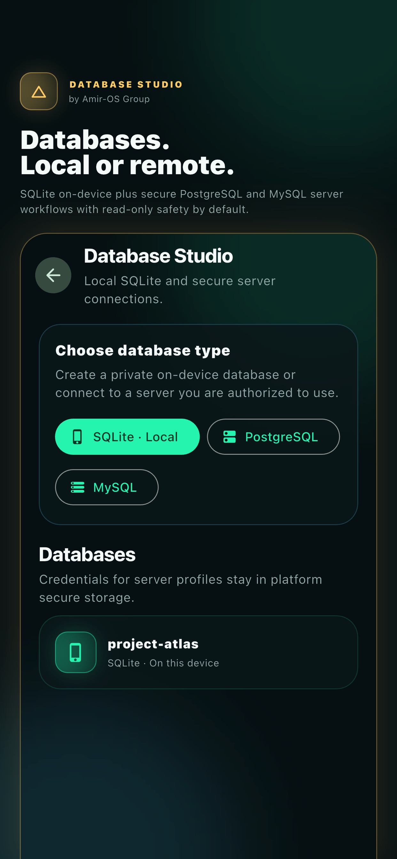
Task: Select the SQLite · Local database type
Action: point(127,437)
